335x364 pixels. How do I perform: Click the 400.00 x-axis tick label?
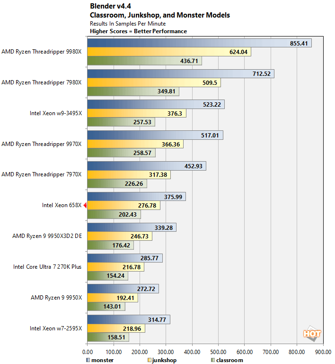192,352
